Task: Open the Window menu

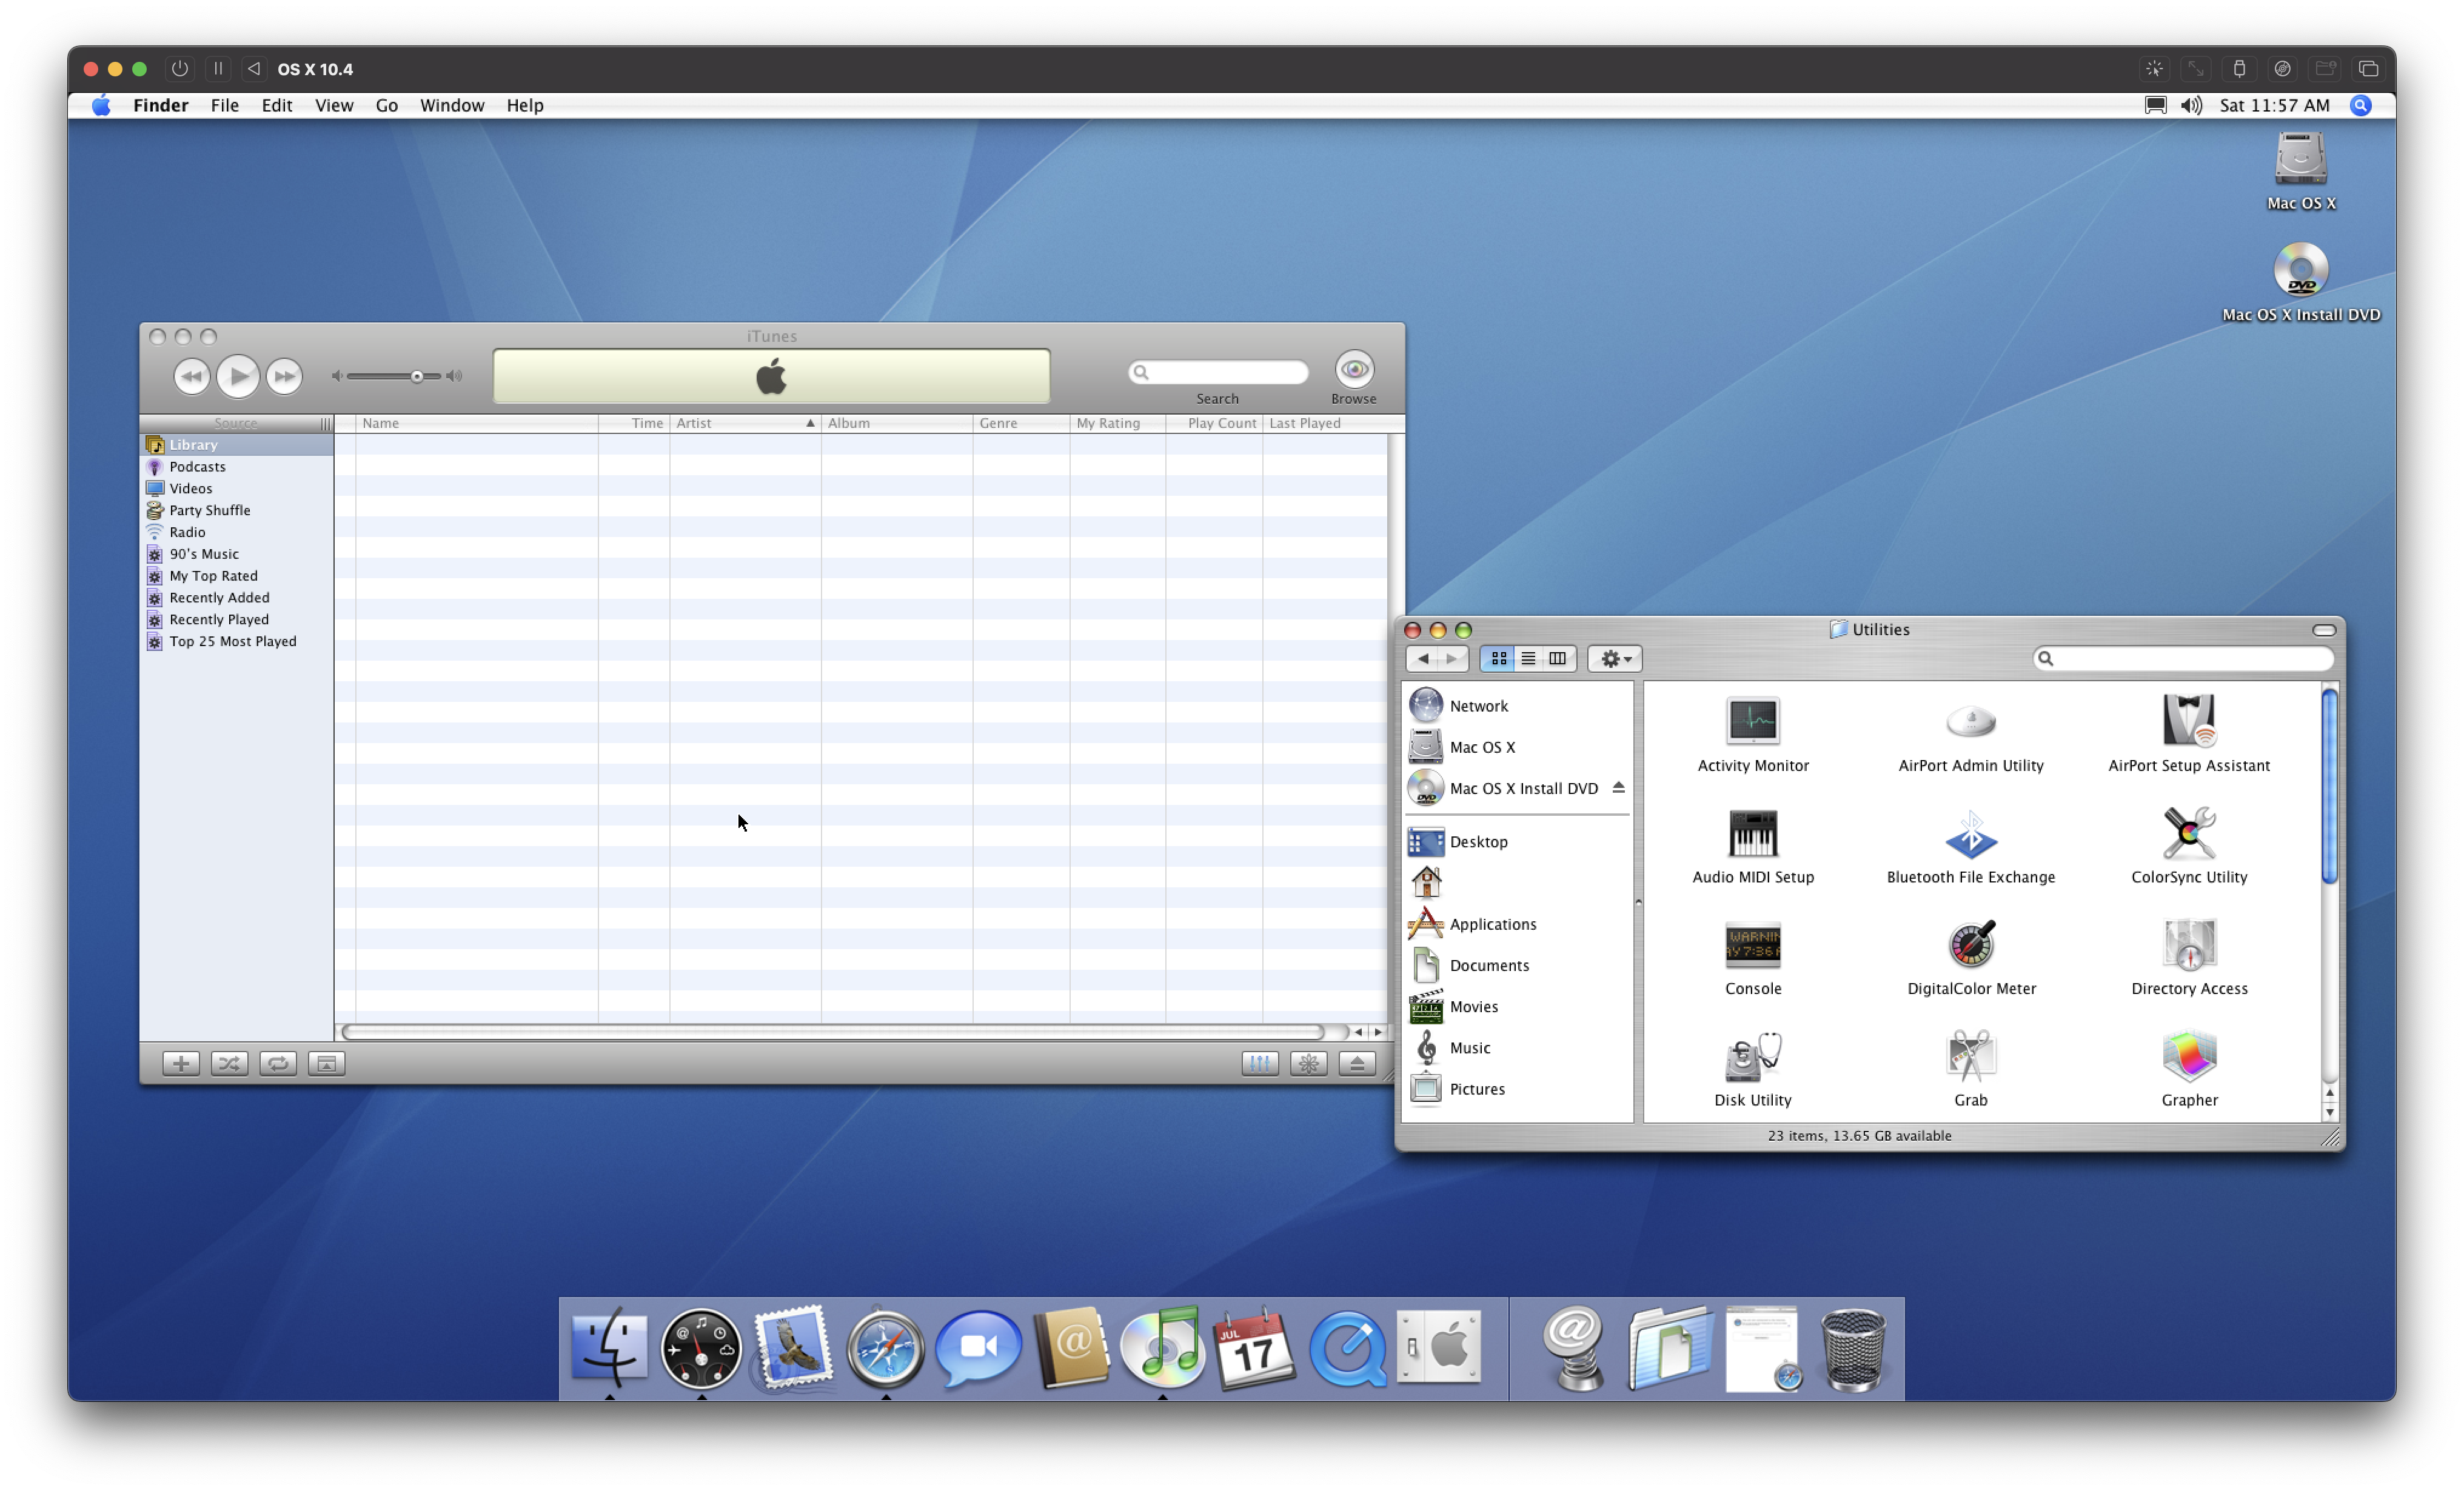Action: coord(452,105)
